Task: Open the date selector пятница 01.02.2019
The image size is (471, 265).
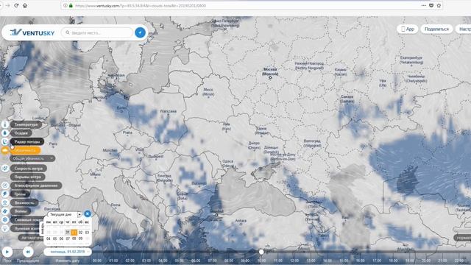Action: [68, 252]
